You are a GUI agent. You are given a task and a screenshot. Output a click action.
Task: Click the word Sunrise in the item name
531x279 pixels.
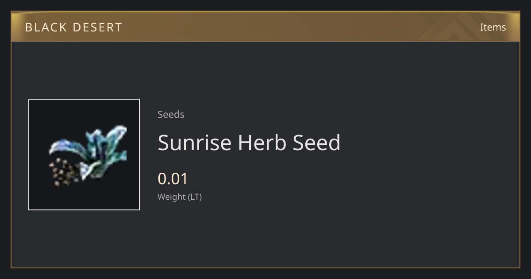[x=195, y=143]
